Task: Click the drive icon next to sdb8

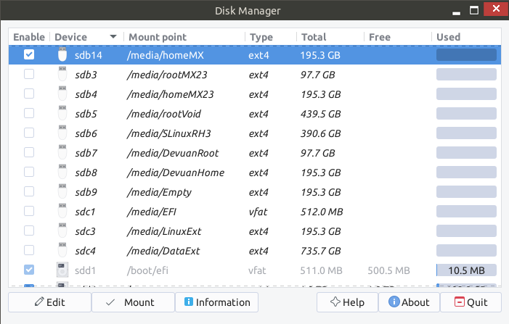Action: [x=62, y=173]
